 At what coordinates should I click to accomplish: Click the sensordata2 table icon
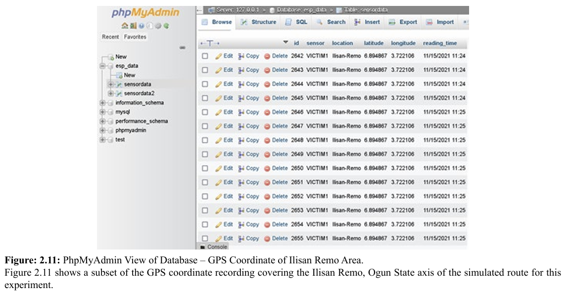119,93
